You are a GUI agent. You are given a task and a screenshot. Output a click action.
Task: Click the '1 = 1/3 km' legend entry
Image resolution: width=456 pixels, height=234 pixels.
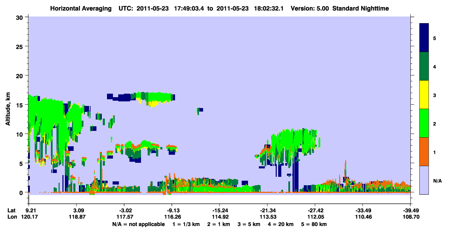(186, 224)
